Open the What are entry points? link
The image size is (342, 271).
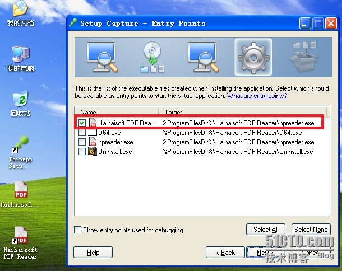click(257, 96)
